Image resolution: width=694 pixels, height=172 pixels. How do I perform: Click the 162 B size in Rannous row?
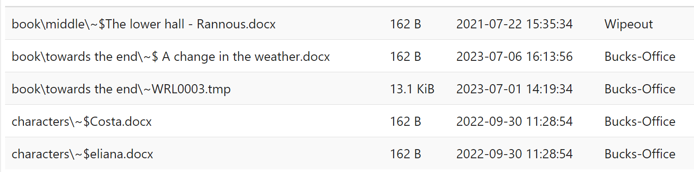point(406,24)
